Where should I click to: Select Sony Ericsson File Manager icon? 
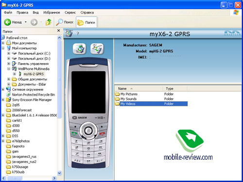pos(8,100)
